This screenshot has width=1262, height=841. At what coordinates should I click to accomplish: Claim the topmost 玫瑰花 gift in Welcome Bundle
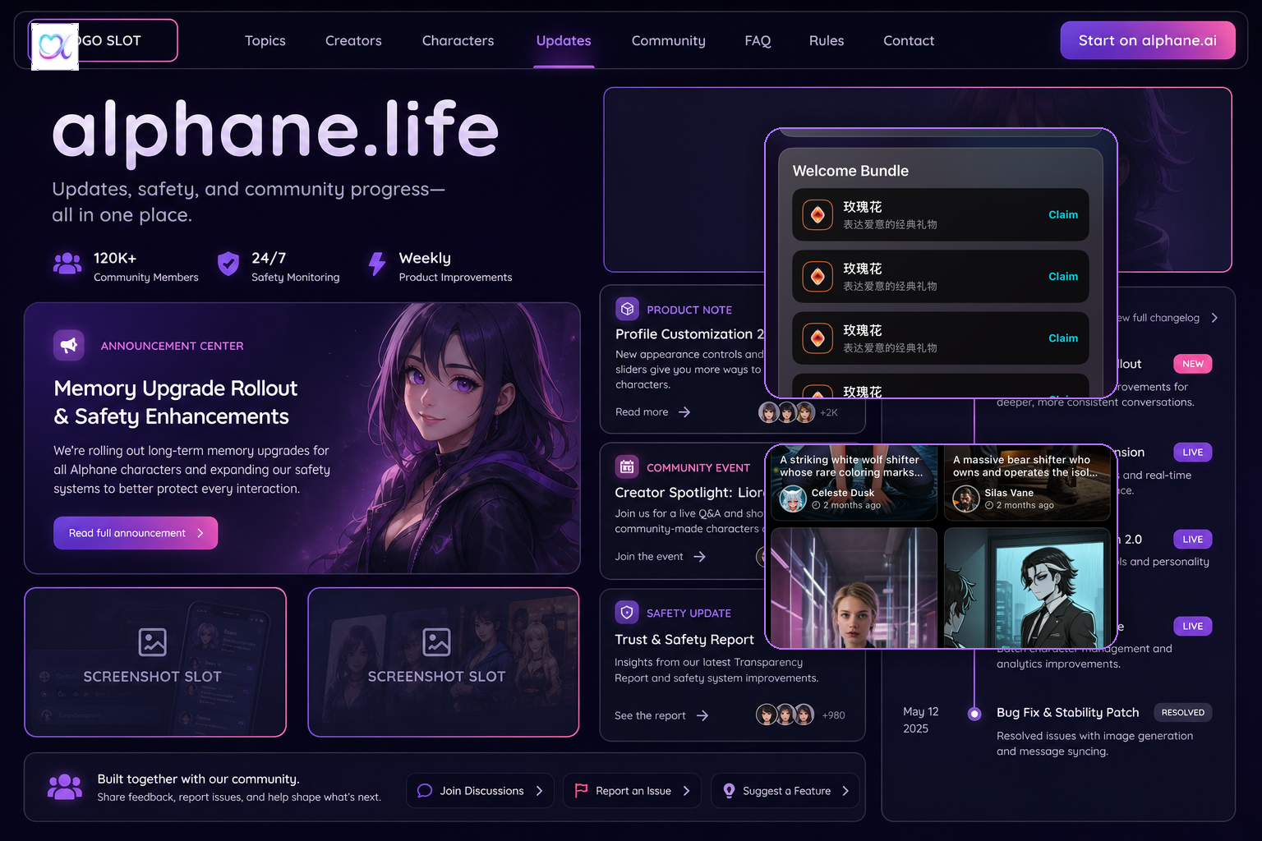(x=1062, y=215)
